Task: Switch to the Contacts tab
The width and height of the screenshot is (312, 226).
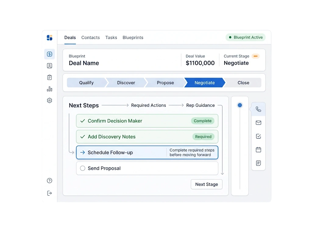Action: pyautogui.click(x=90, y=38)
